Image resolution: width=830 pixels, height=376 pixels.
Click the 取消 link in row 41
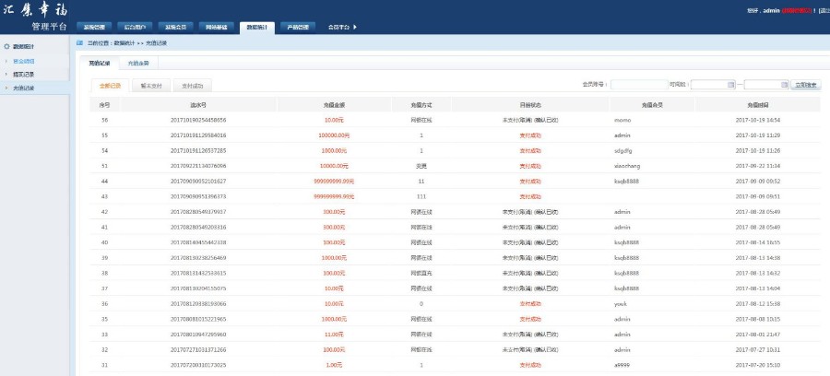click(528, 228)
